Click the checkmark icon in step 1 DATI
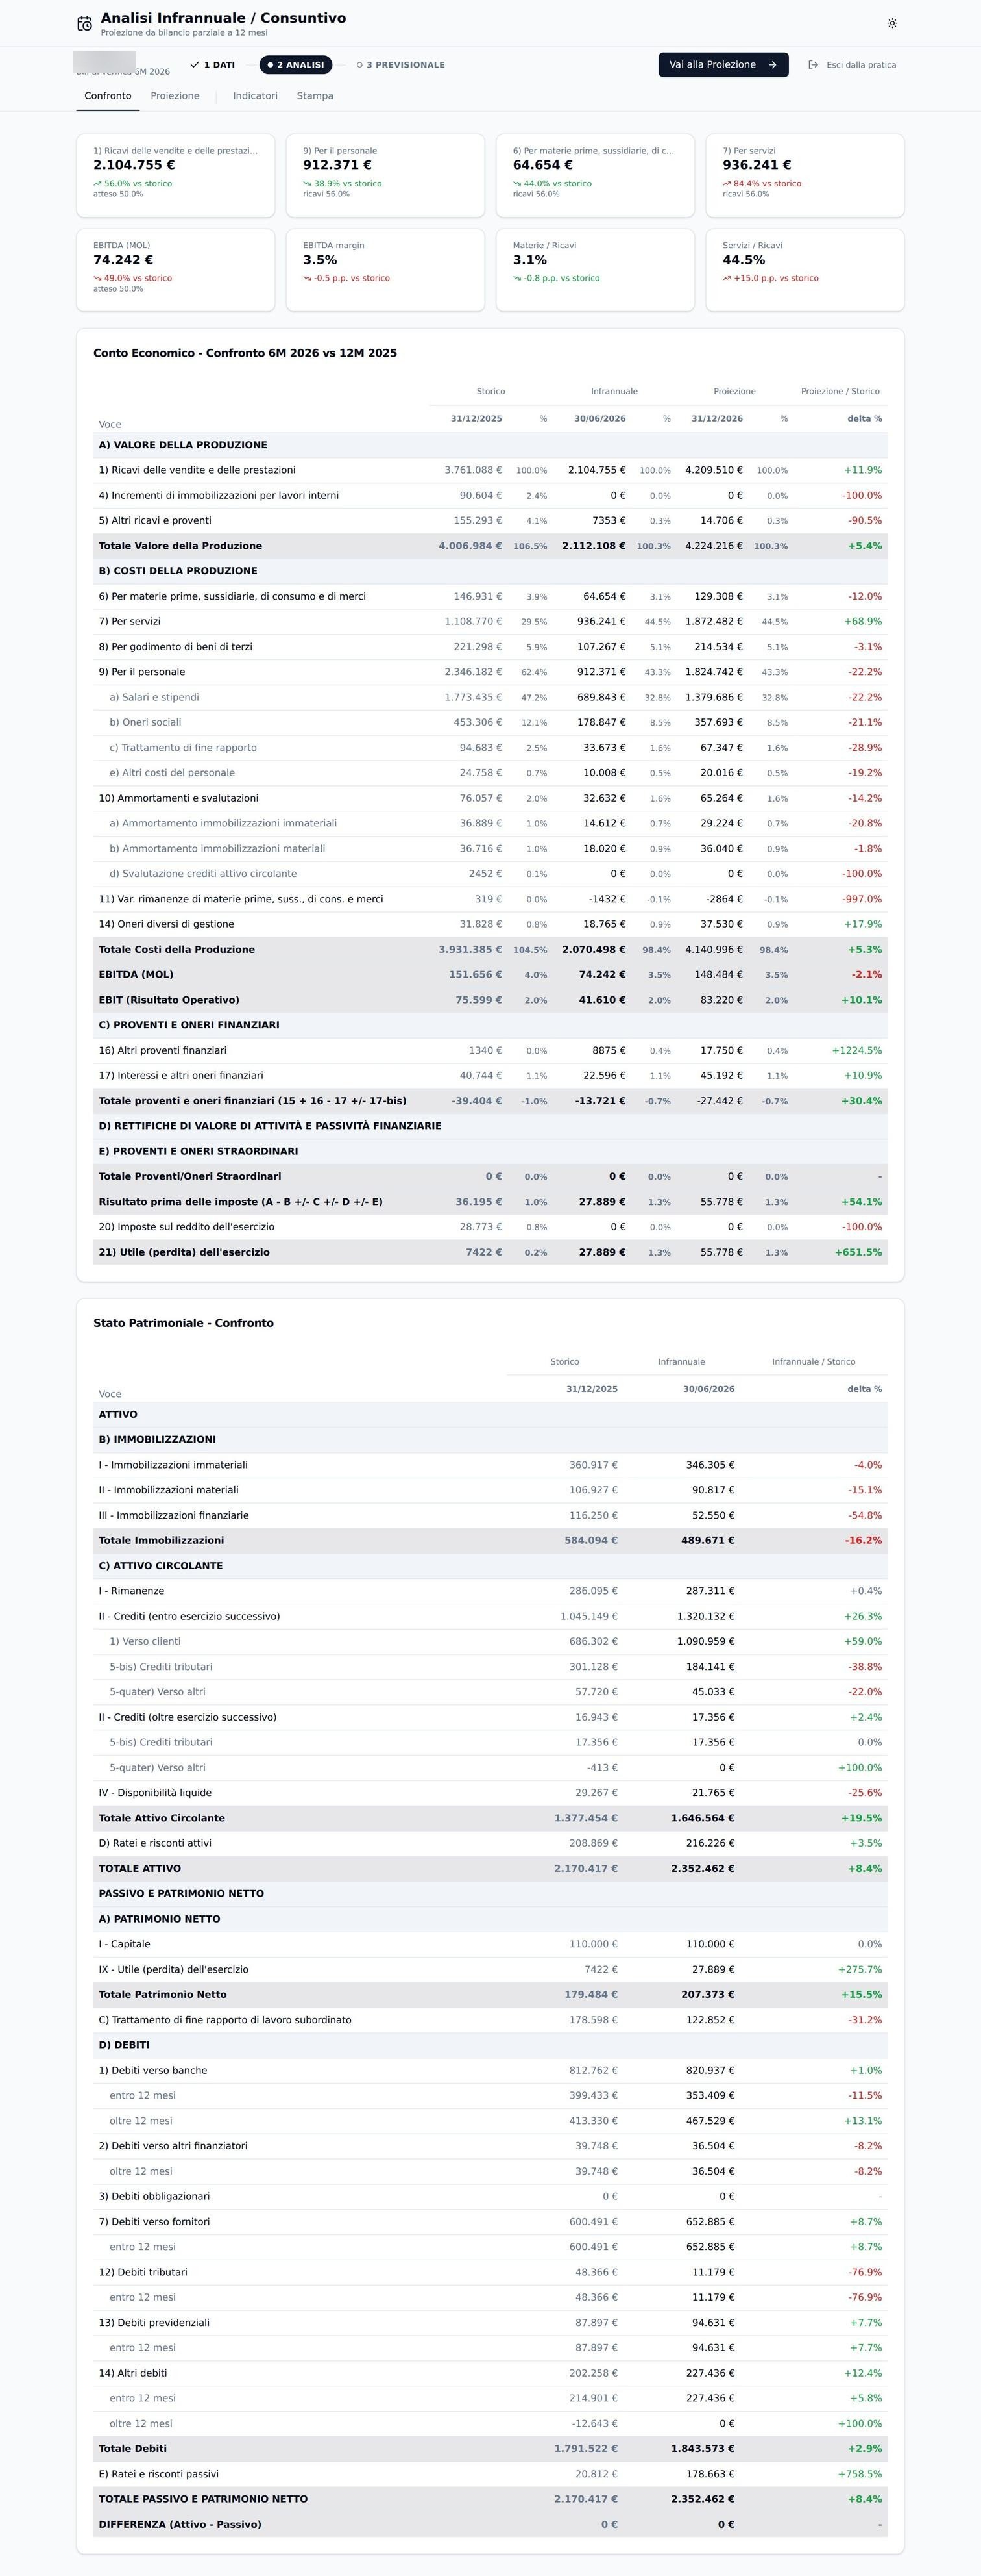This screenshot has width=981, height=2576. [195, 65]
